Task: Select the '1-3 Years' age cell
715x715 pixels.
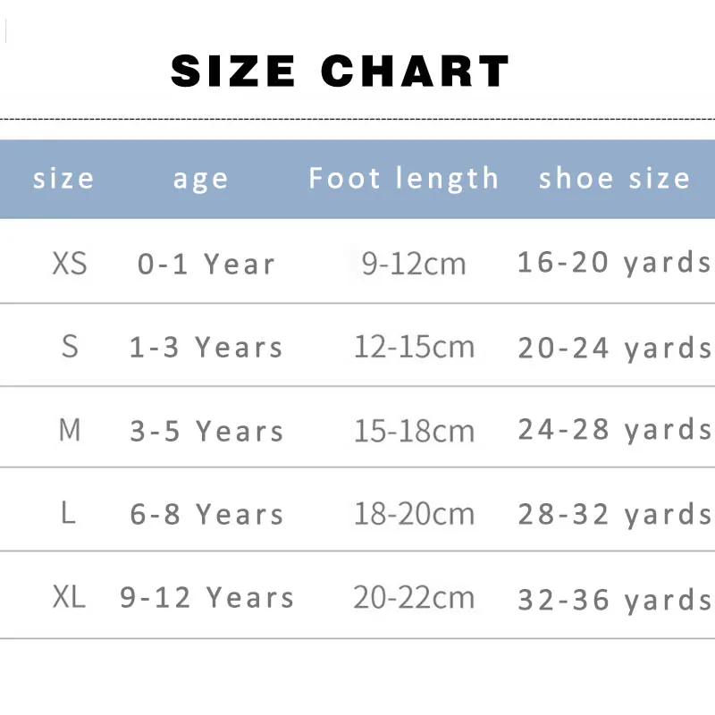Action: tap(206, 348)
